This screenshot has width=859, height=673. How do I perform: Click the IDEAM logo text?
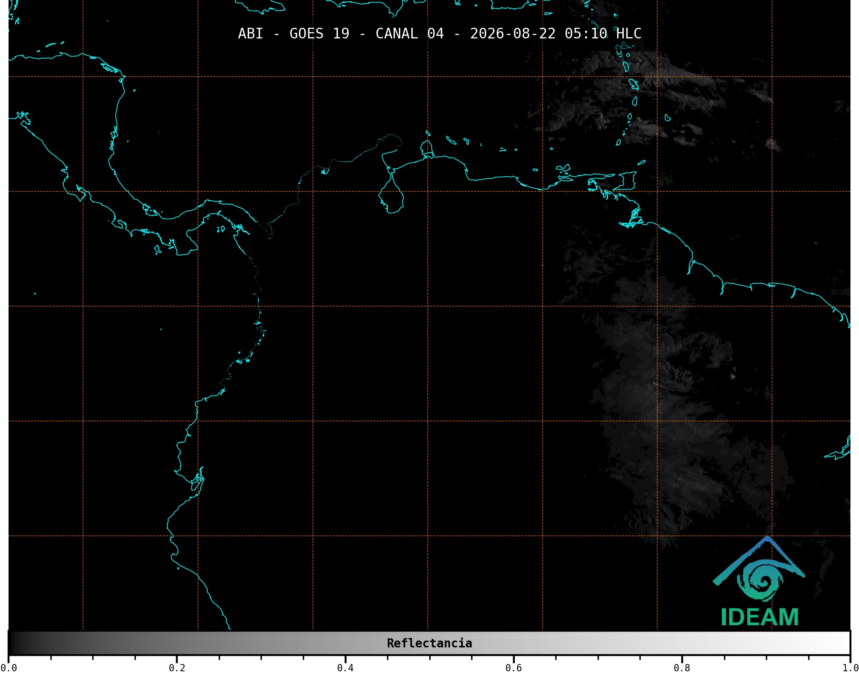click(759, 617)
